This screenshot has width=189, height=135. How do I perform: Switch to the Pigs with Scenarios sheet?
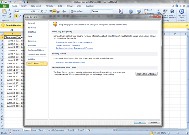click(55, 130)
